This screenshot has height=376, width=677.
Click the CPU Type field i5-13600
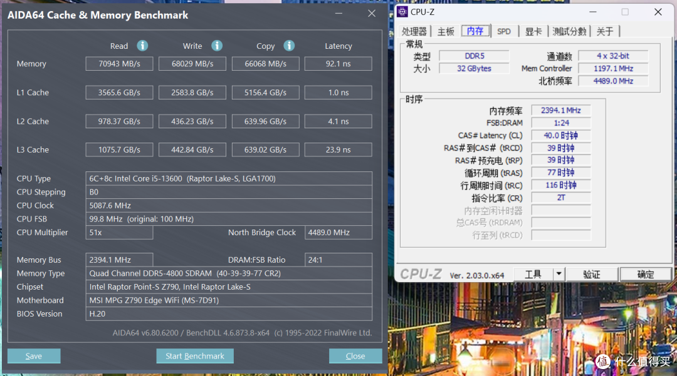point(229,178)
